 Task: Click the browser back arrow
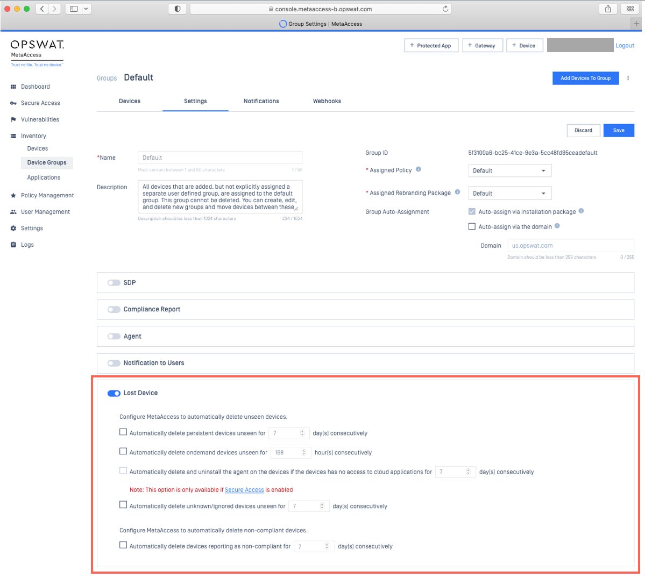pyautogui.click(x=42, y=9)
